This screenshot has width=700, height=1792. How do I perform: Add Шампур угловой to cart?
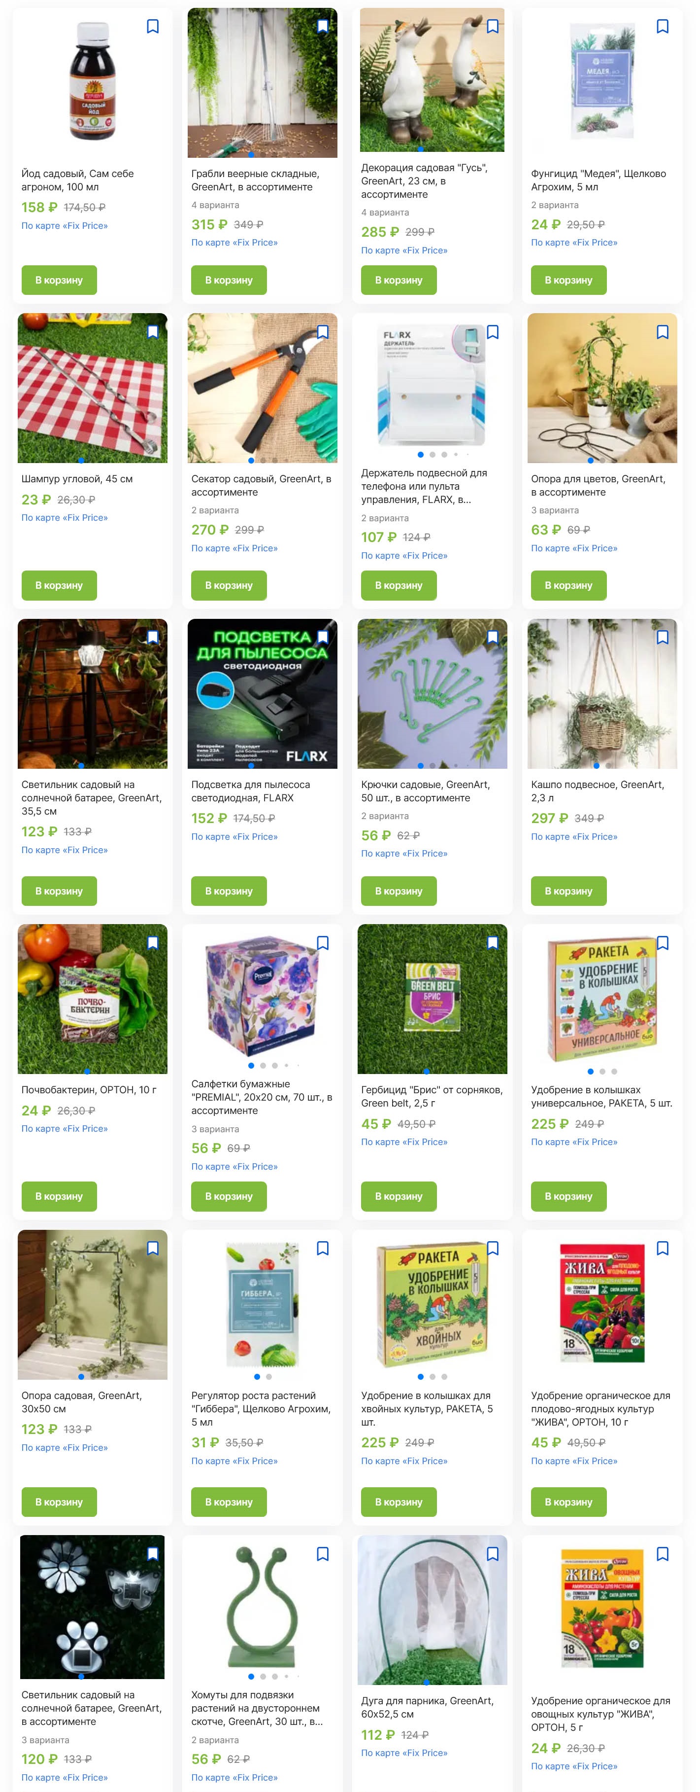tap(59, 585)
